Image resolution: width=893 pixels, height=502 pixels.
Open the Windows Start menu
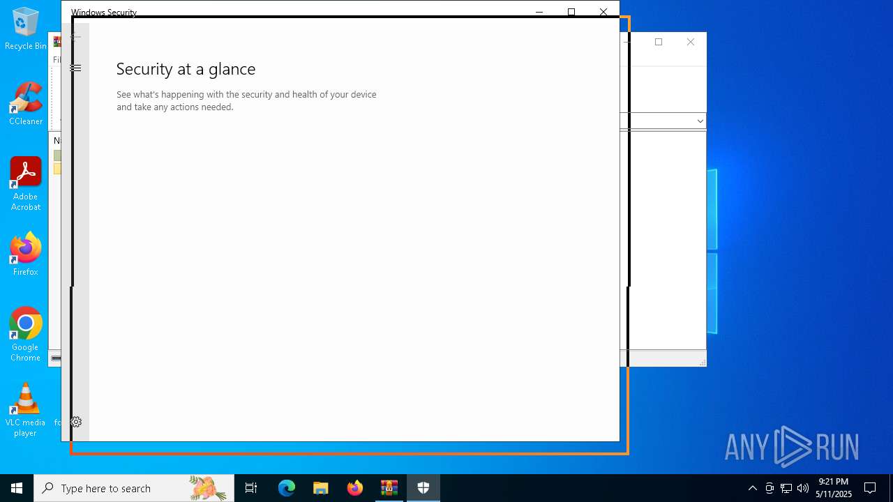(17, 488)
